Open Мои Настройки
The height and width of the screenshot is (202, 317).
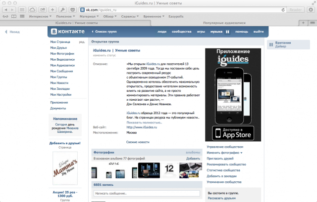coord(61,94)
